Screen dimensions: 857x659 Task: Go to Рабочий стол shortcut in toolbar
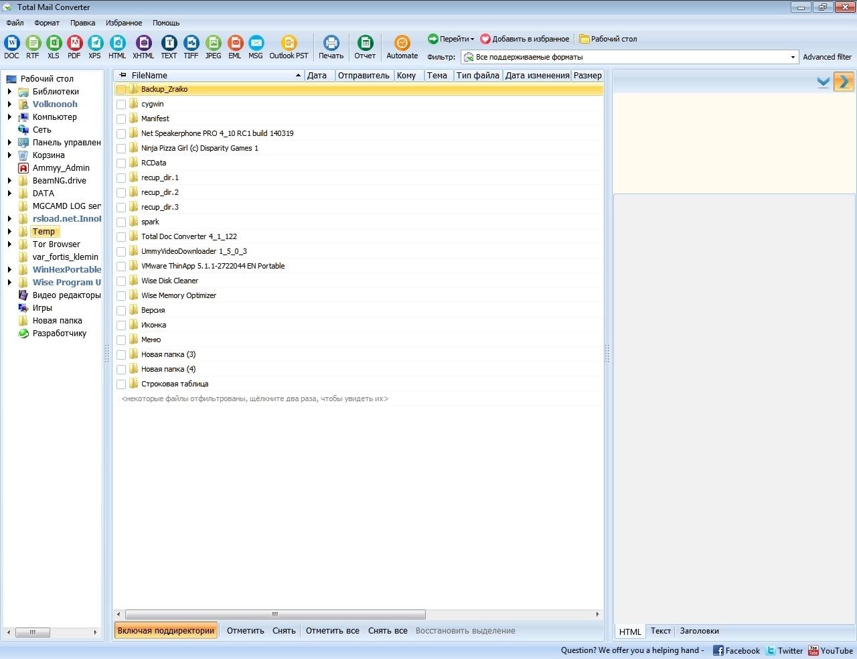[x=608, y=39]
